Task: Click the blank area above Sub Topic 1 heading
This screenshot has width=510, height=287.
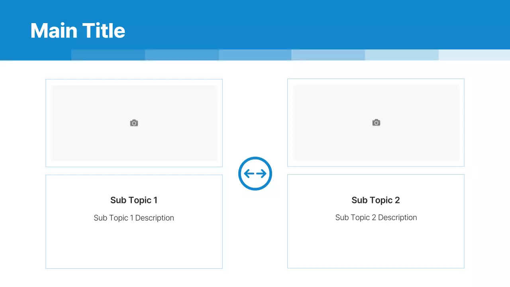Action: (134, 184)
